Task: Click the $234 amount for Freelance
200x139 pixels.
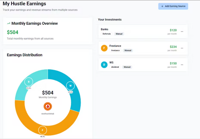Action: coord(173,47)
